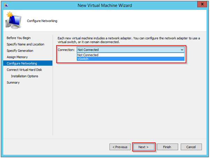Click the virtual machine computer icon in header
This screenshot has width=210, height=158.
pyautogui.click(x=13, y=22)
